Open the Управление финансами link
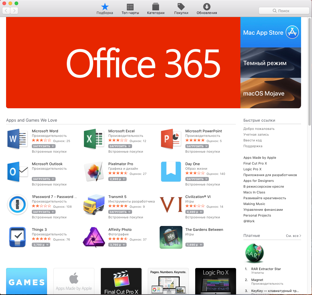312x295 pixels. 263,210
